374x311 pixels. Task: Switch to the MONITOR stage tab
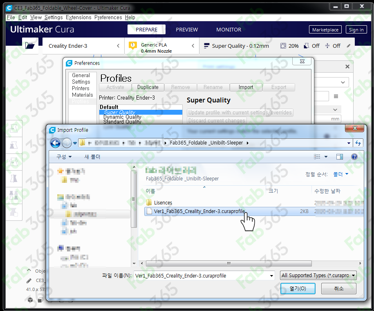pos(229,29)
